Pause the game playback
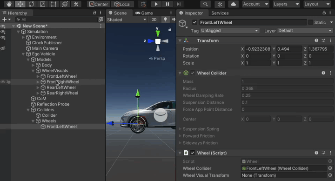The height and width of the screenshot is (181, 335). 167,4
